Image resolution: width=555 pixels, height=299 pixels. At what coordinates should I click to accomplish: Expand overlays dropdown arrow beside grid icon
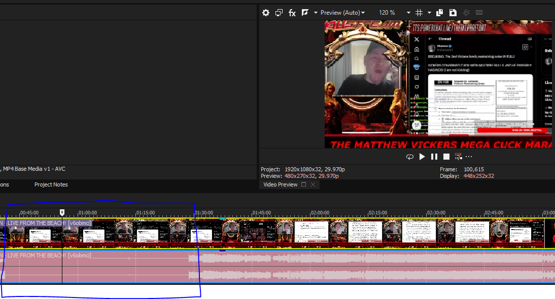pos(429,13)
